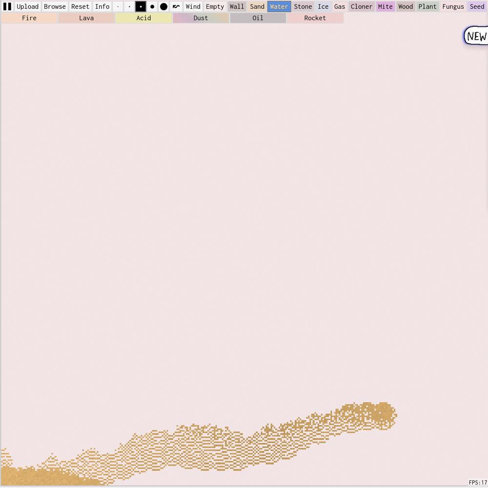Pause the simulation

[7, 6]
